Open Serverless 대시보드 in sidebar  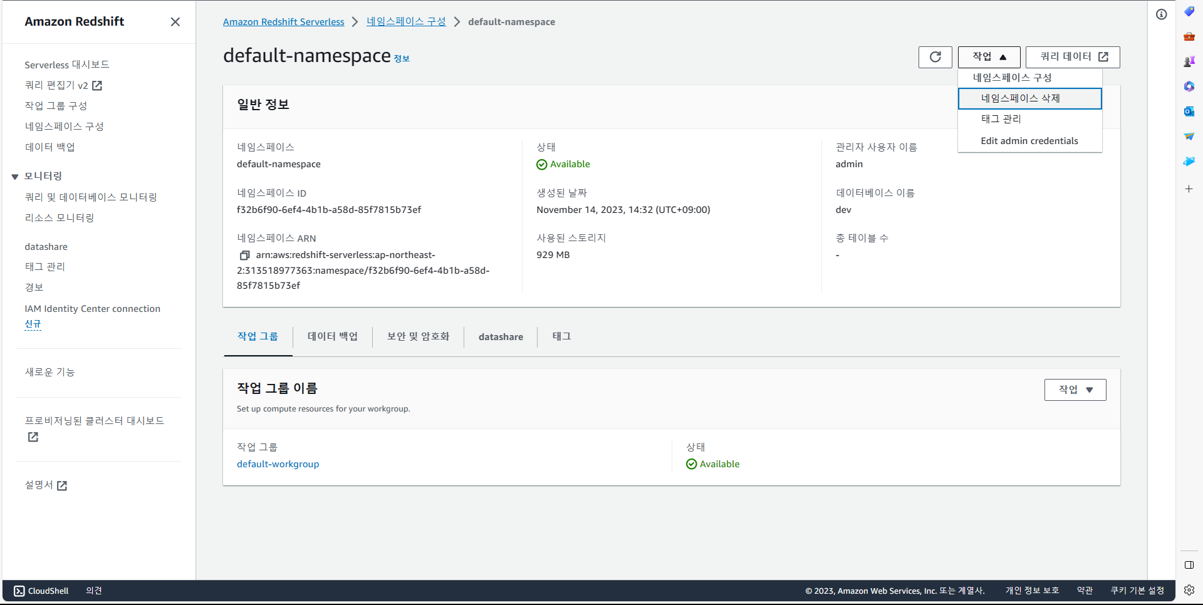click(x=67, y=65)
